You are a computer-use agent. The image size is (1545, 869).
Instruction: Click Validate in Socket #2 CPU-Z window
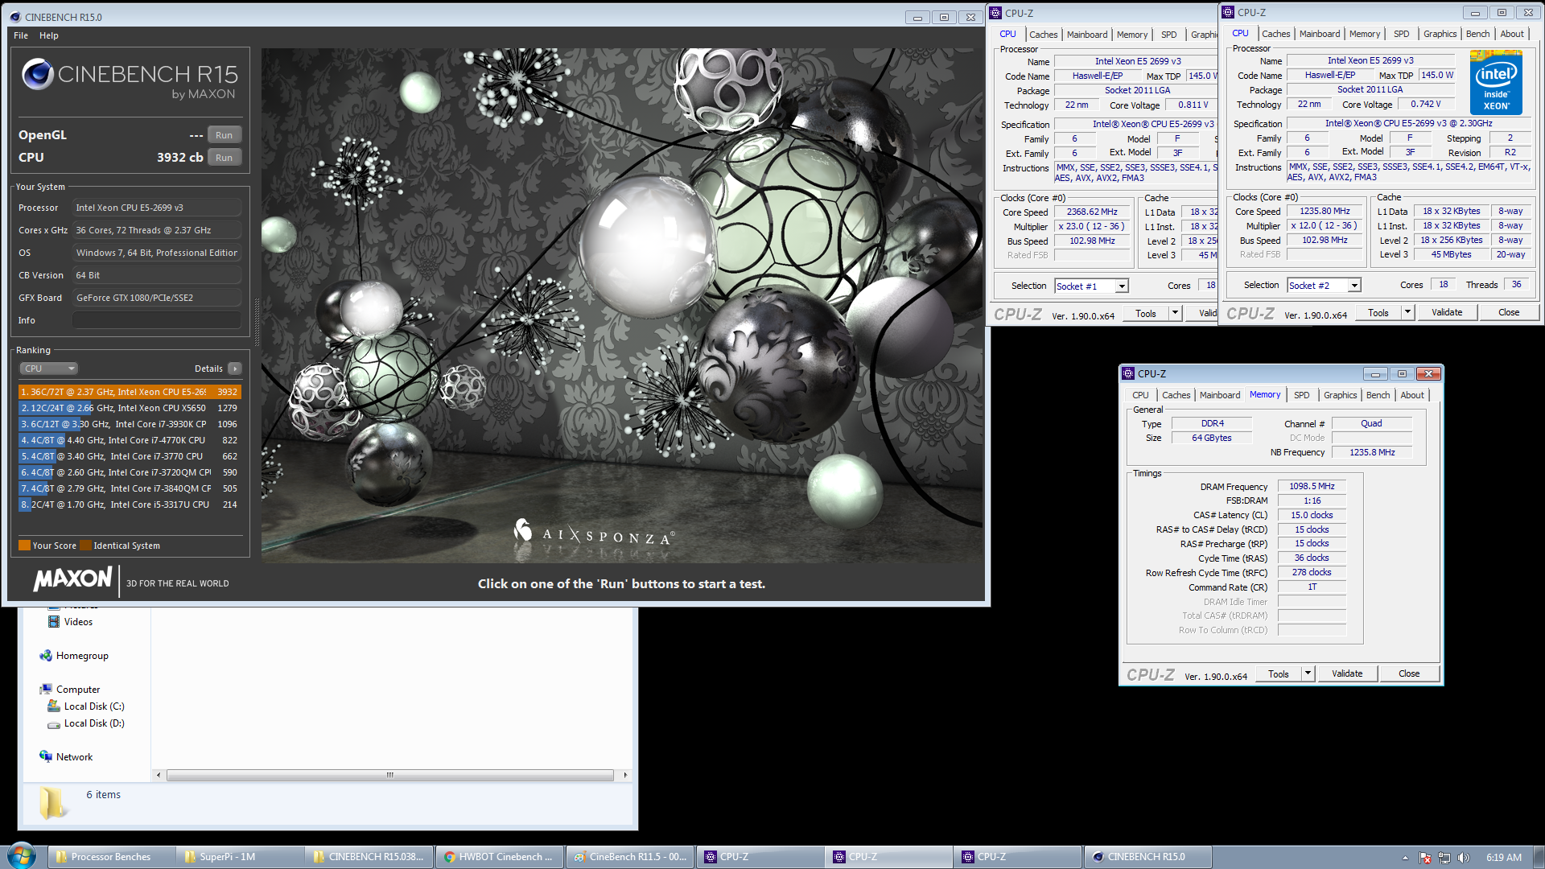point(1447,313)
